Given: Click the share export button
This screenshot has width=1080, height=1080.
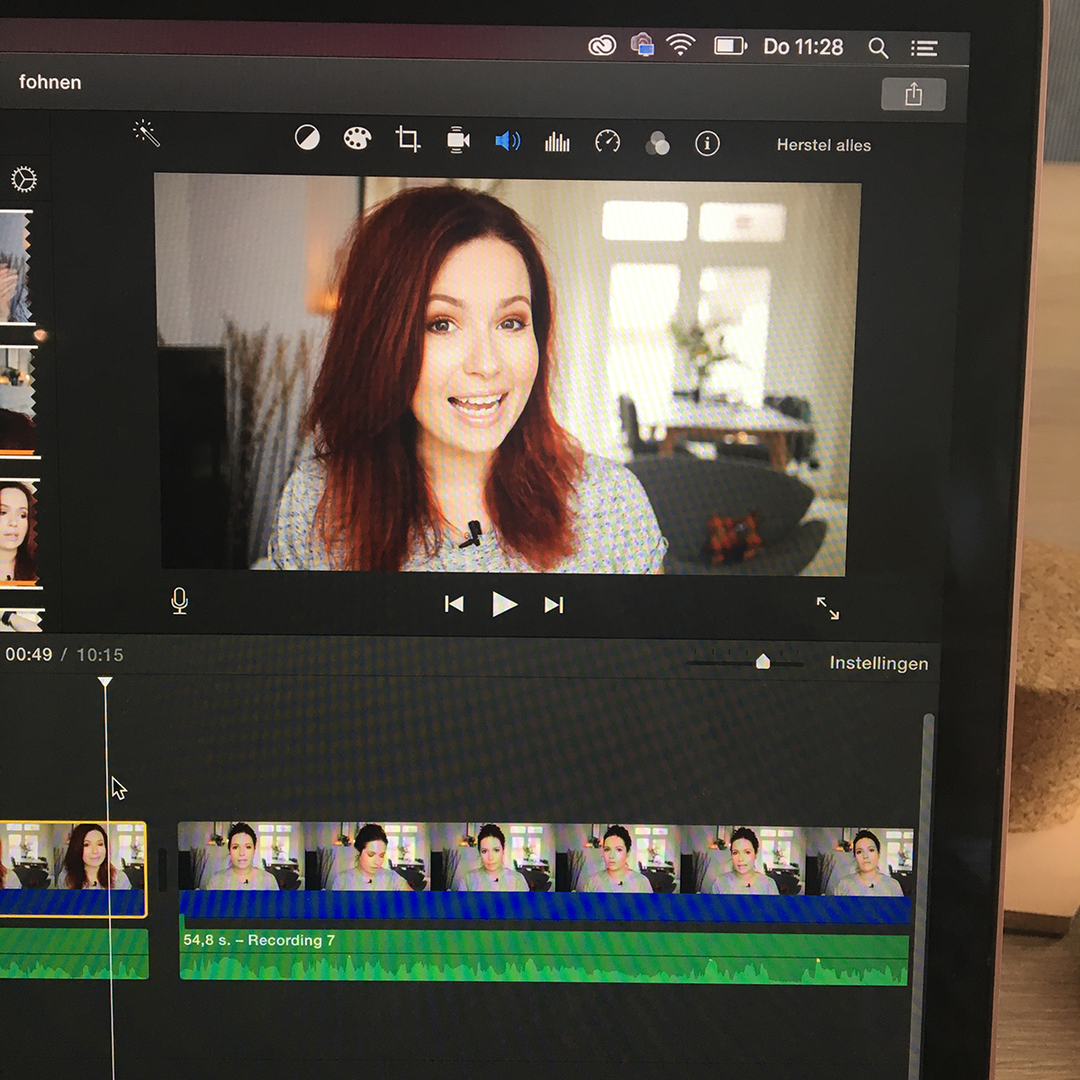Looking at the screenshot, I should [x=913, y=94].
